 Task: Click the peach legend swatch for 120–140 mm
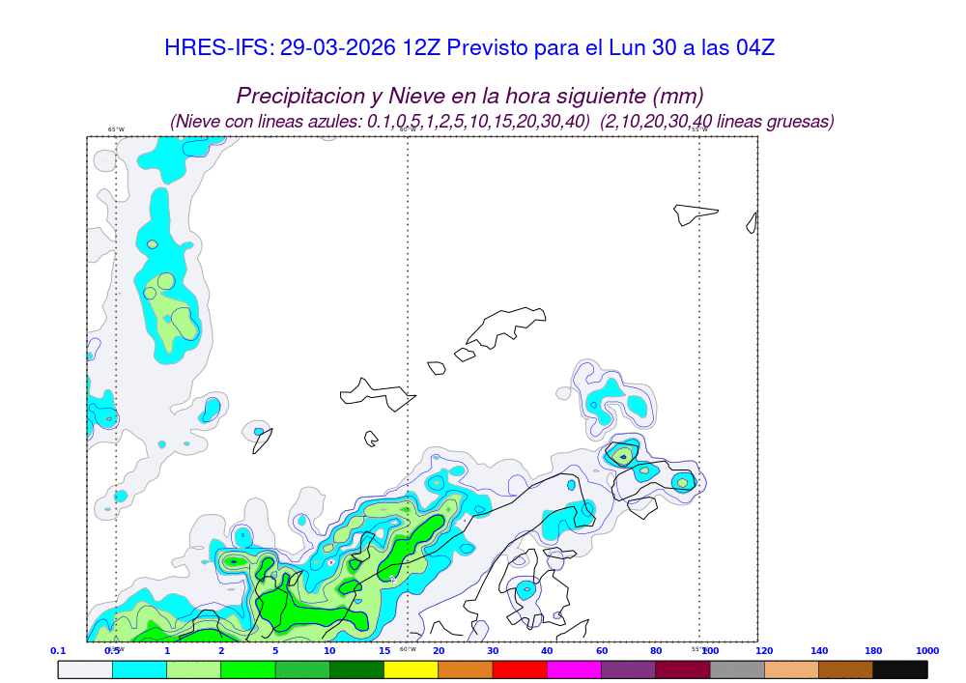tap(792, 669)
